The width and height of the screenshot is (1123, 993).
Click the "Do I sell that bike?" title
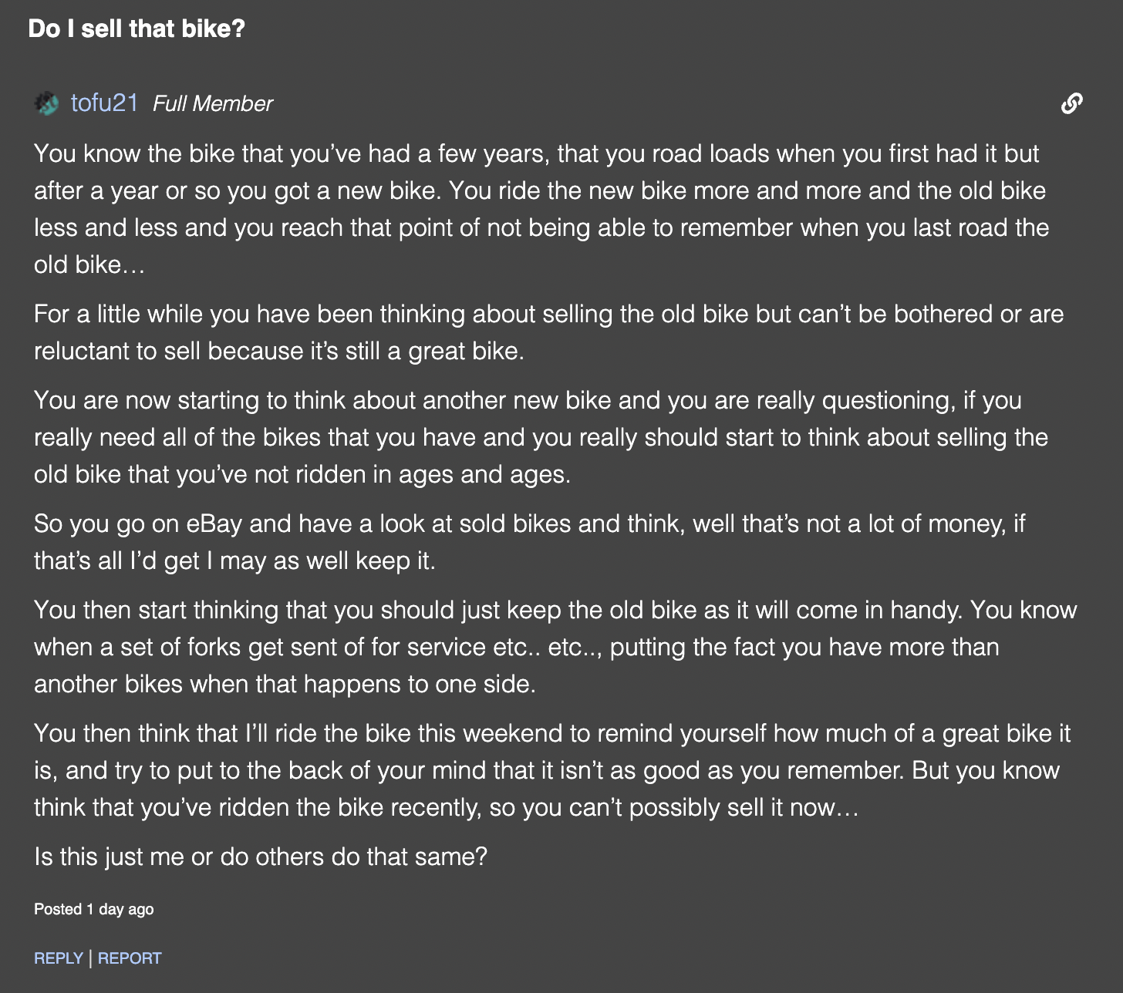click(x=137, y=29)
